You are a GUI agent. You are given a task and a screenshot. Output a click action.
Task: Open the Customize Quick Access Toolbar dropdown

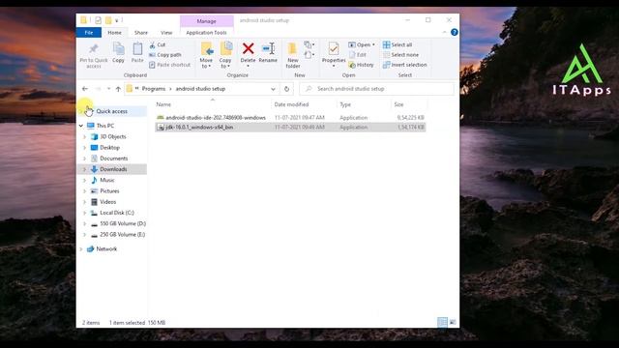click(116, 20)
